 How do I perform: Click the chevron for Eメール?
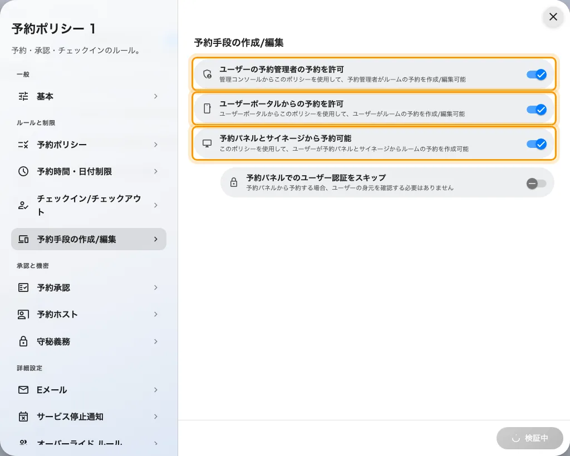pos(156,390)
